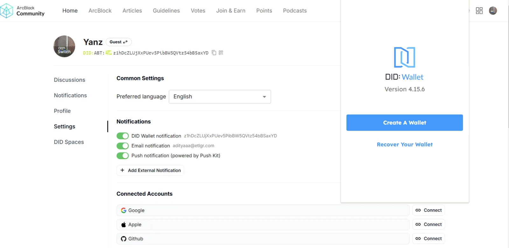The height and width of the screenshot is (248, 509).
Task: Click the Yanz username heading
Action: [x=93, y=42]
